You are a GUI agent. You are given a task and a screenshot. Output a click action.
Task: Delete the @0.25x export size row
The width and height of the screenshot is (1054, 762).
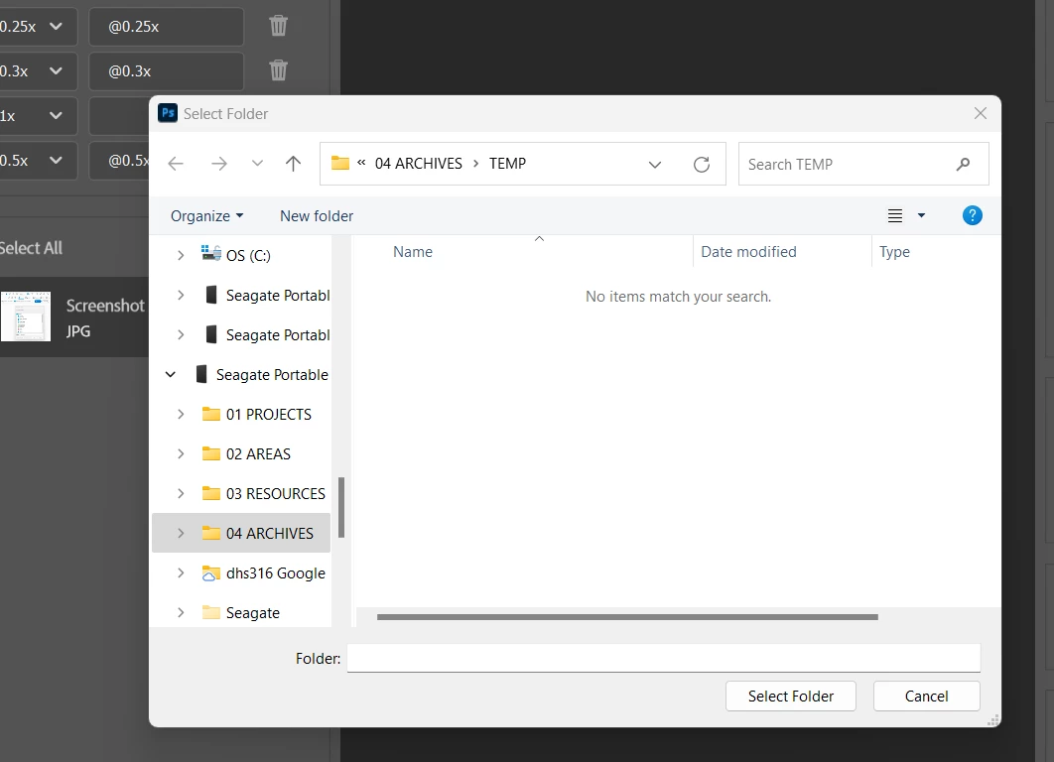(x=278, y=26)
